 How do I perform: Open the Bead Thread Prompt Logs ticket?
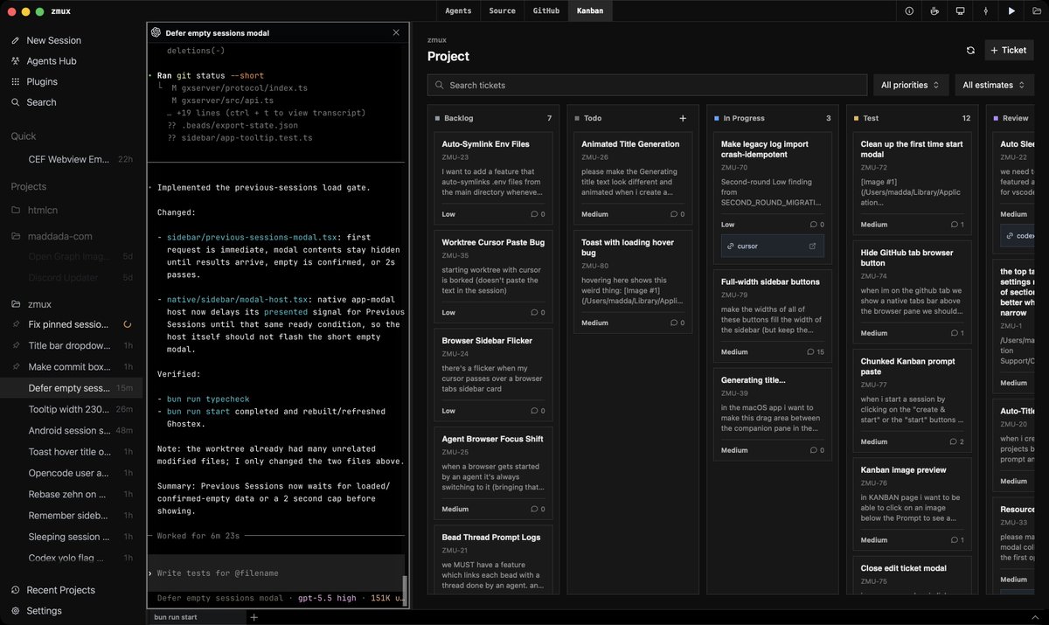coord(493,559)
